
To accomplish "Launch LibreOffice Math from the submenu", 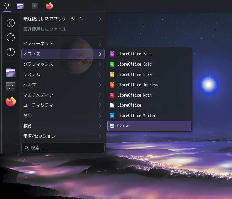I will [x=149, y=95].
